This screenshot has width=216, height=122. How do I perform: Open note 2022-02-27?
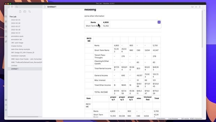pyautogui.click(x=16, y=26)
